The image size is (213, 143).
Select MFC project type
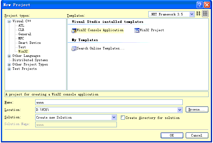tap(22, 39)
